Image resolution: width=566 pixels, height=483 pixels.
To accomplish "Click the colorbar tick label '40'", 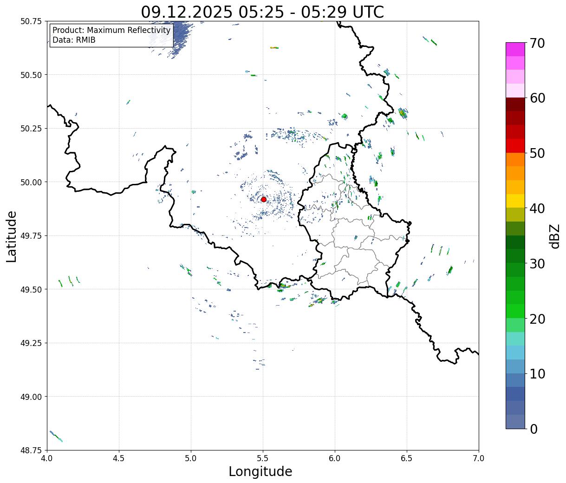I will pos(537,209).
